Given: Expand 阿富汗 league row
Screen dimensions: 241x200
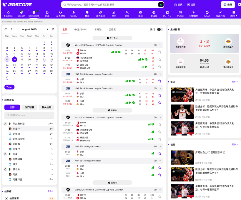Looking at the screenshot, I should tap(52, 129).
